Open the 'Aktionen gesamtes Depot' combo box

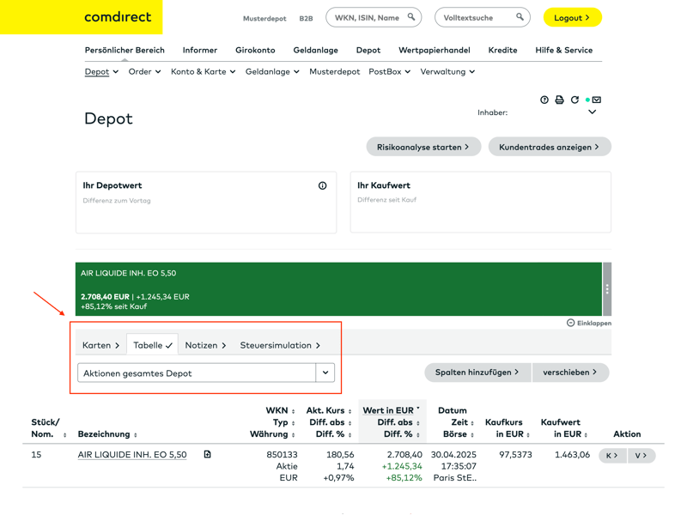coord(206,373)
